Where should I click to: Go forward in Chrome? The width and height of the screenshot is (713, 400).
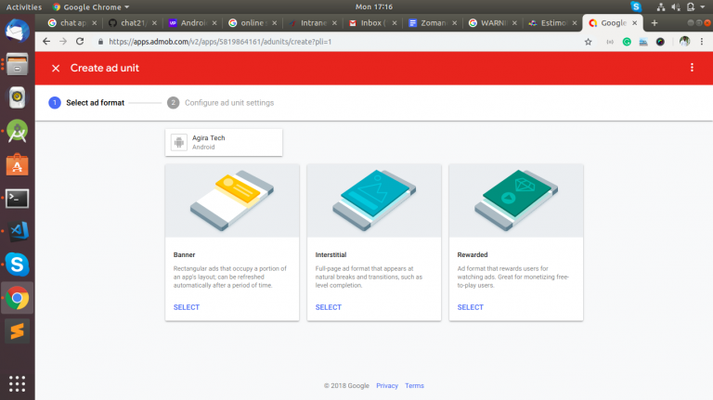pos(63,42)
